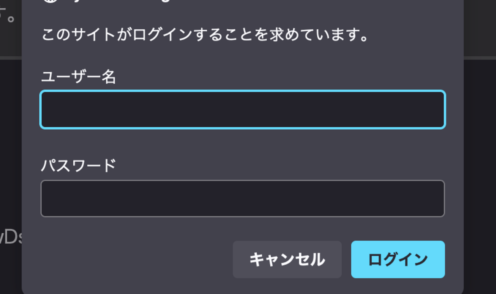Viewport: 496px width, 294px height.
Task: Click the dimmed header strip left of dialog
Action: click(x=10, y=42)
